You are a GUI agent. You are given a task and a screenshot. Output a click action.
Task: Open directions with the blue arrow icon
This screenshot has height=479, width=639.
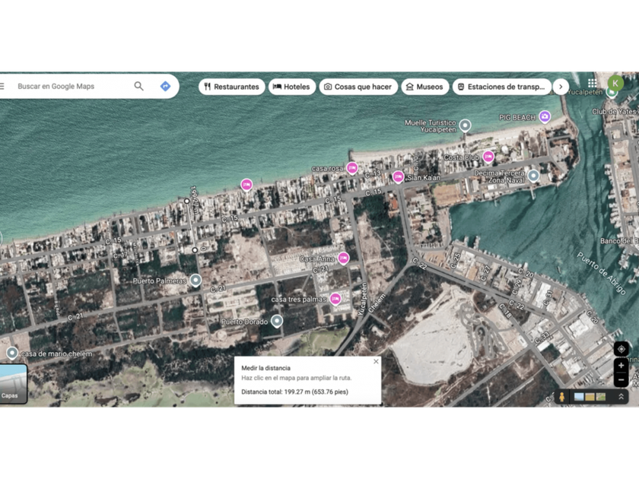coord(165,87)
